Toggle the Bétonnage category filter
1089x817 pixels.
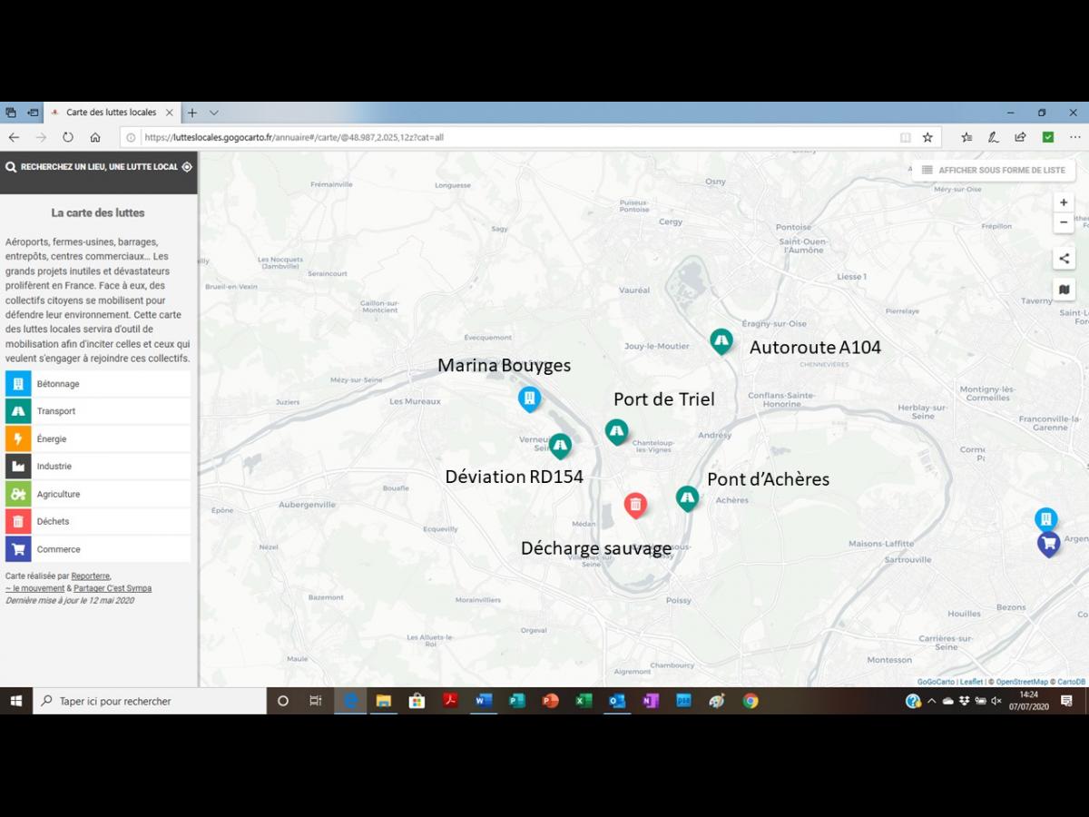pos(98,384)
